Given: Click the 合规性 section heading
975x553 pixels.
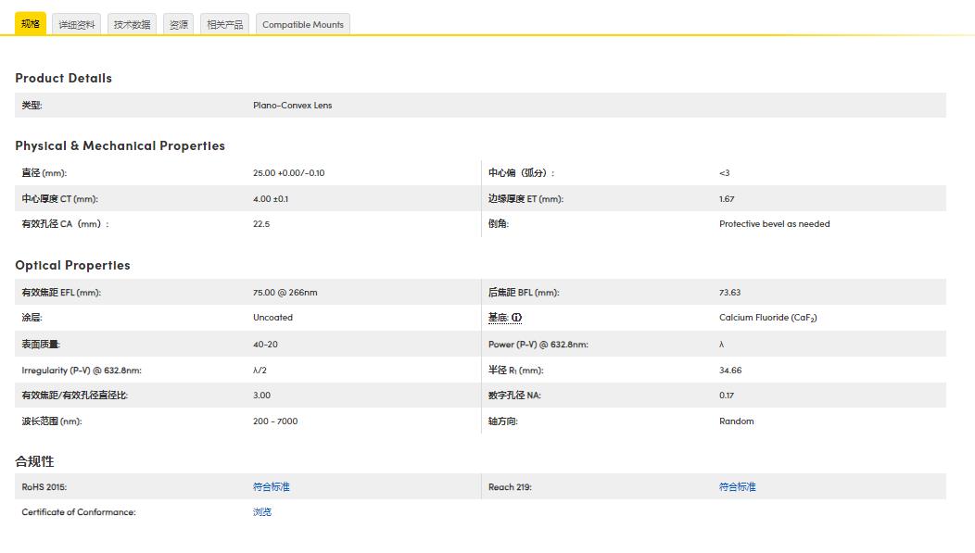Looking at the screenshot, I should pyautogui.click(x=34, y=461).
